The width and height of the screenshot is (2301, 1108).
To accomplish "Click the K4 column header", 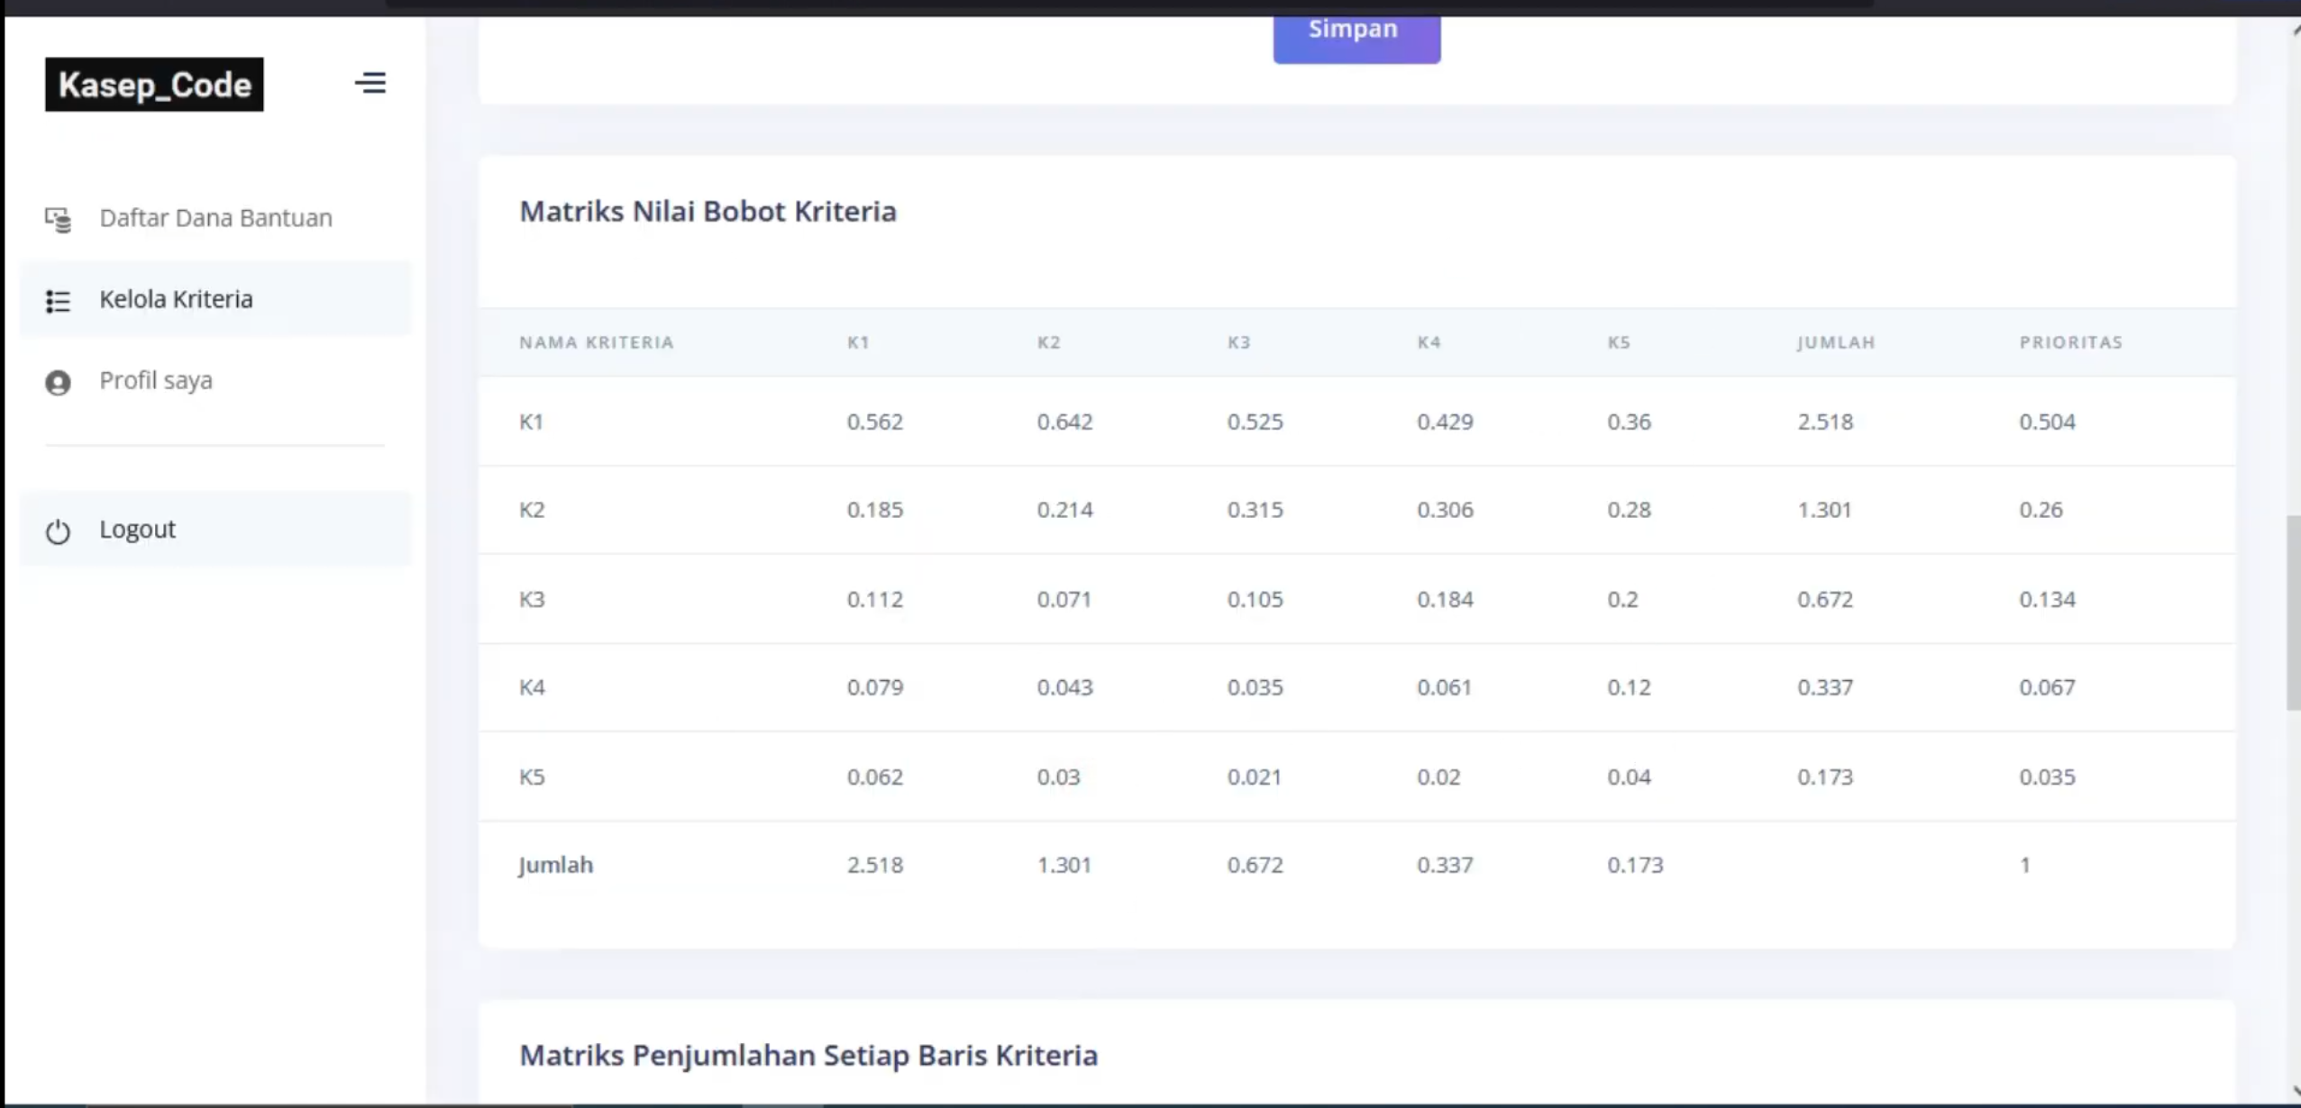I will click(1429, 342).
